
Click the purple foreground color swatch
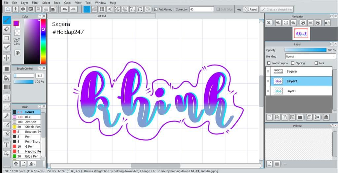coord(16,23)
